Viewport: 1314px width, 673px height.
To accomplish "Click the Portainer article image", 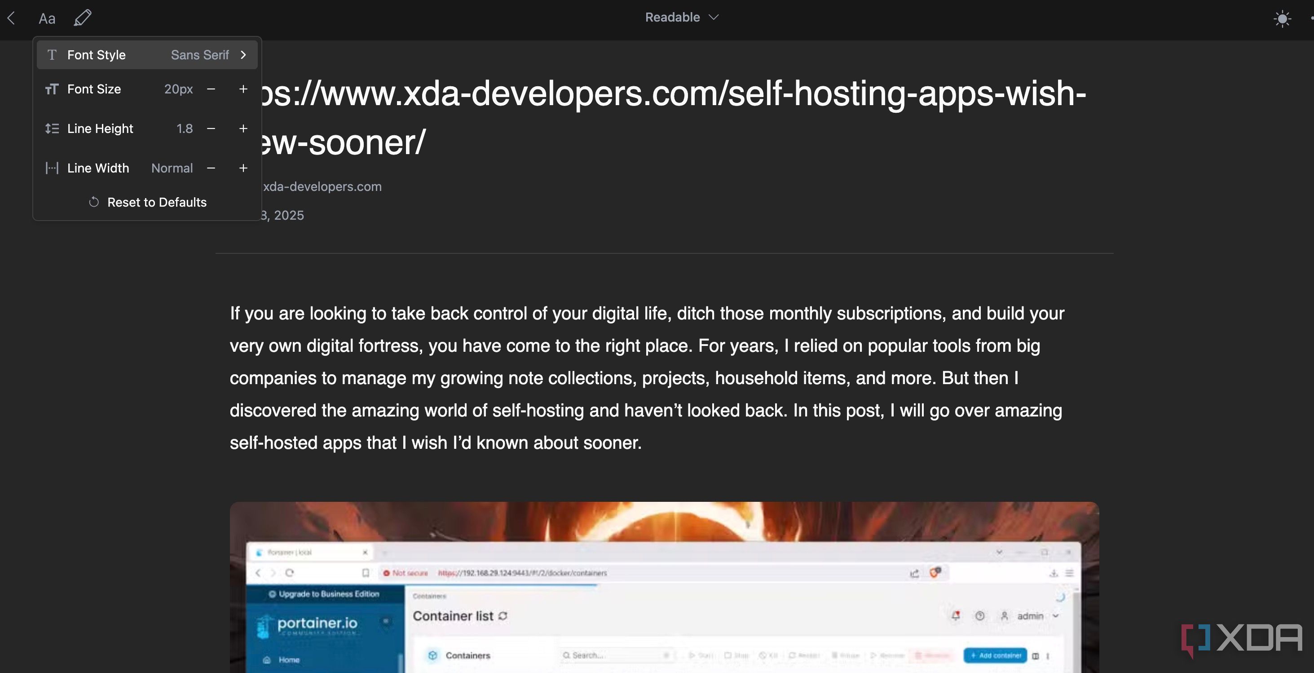I will pyautogui.click(x=664, y=587).
